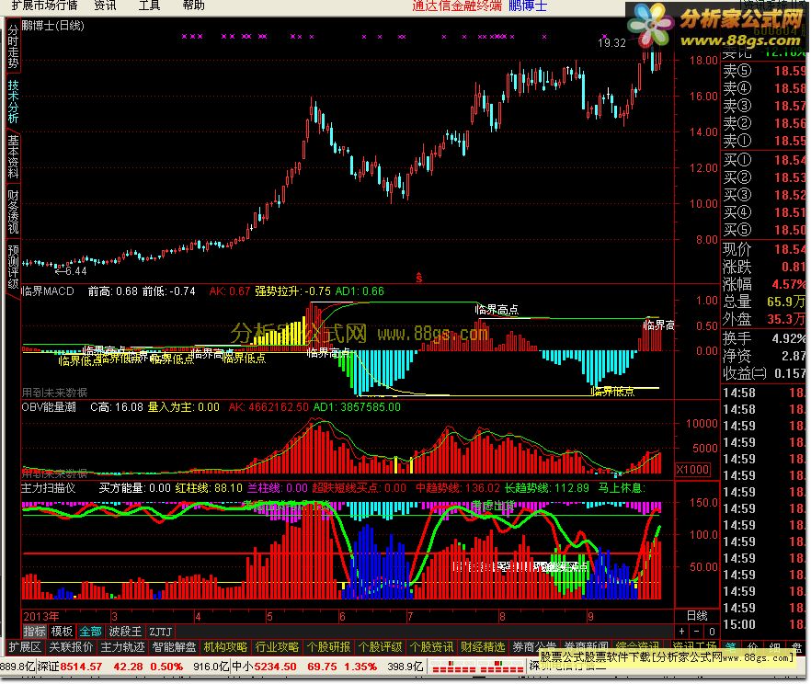The width and height of the screenshot is (811, 684).
Task: Open 个股评级 bottom tab
Action: point(380,647)
